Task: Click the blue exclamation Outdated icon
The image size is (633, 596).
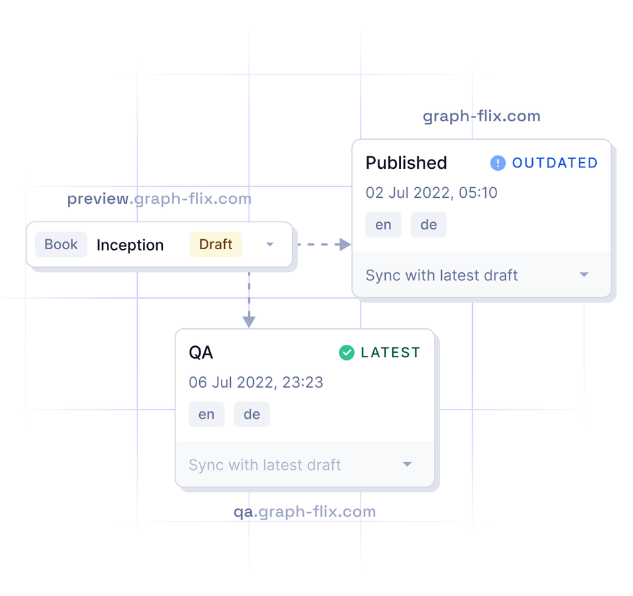Action: tap(498, 163)
